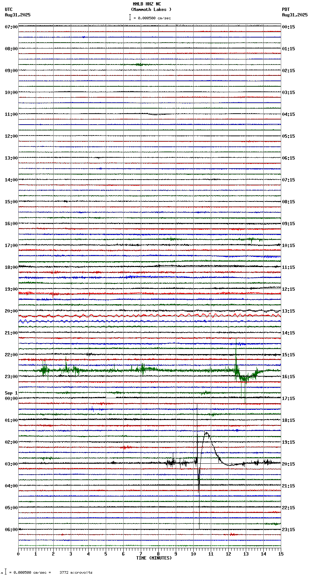Click the '08:00' UTC time label
The image size is (310, 577).
point(11,49)
